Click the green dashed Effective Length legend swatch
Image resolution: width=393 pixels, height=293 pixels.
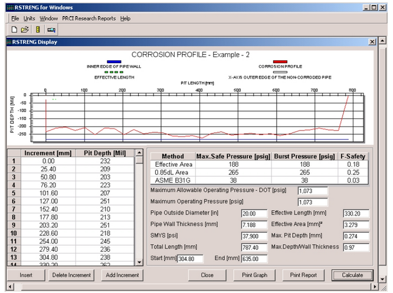coord(114,72)
